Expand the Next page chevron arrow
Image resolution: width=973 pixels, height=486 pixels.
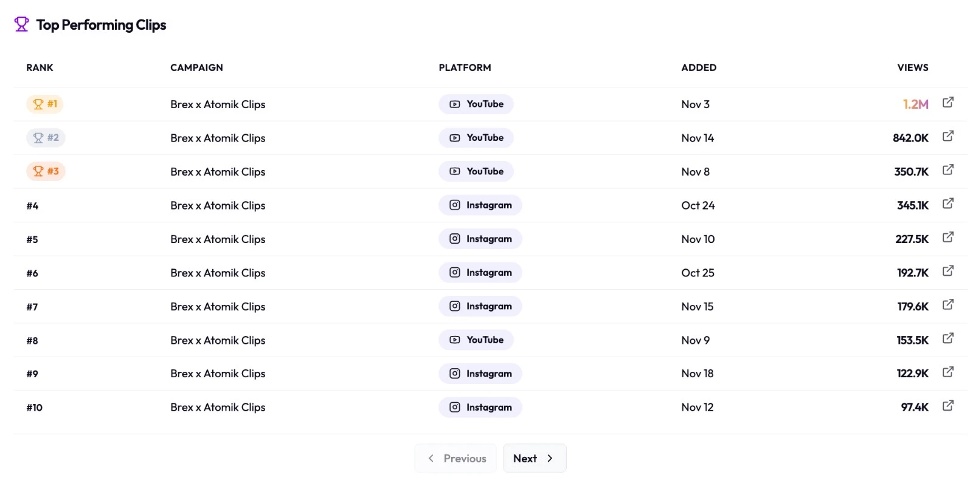tap(551, 458)
